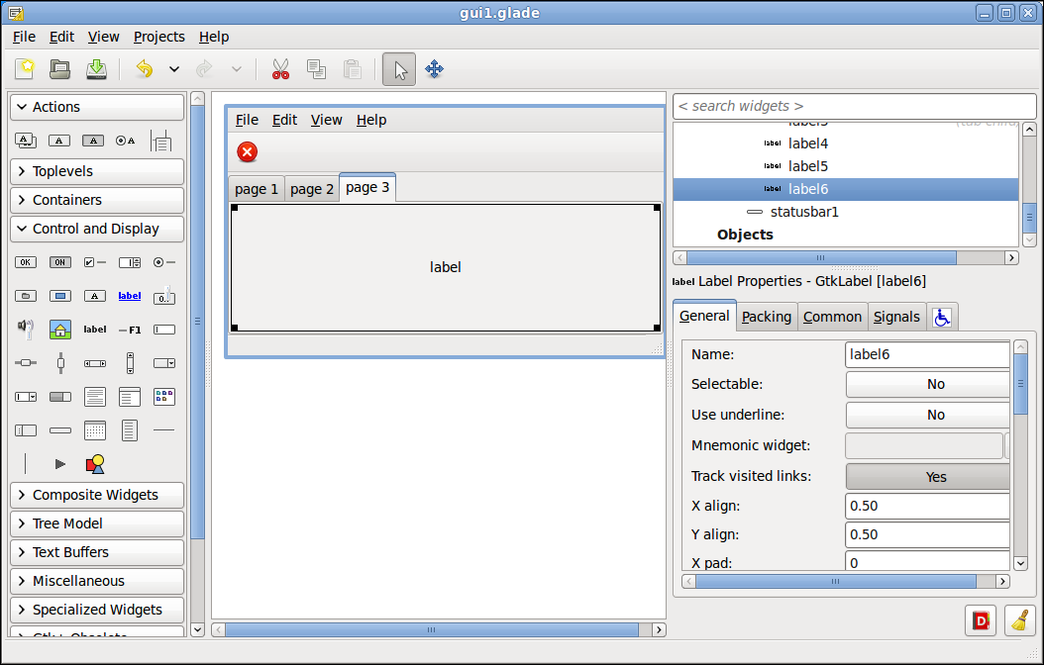Click the search widgets field
Screen dimensions: 1044x665
click(x=855, y=107)
